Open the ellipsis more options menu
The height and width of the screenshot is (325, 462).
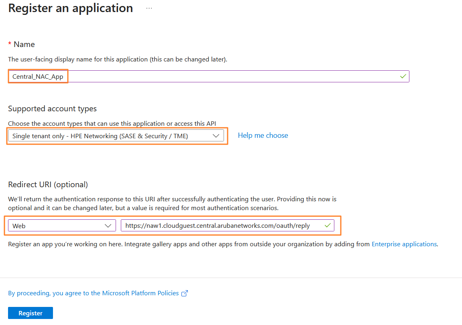[149, 8]
